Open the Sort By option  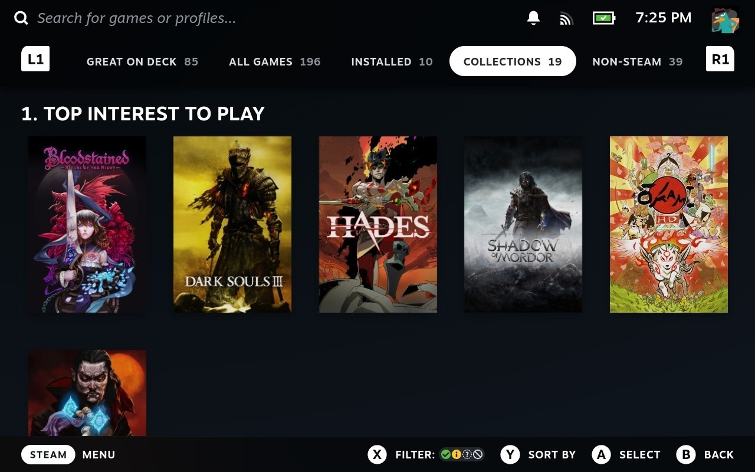(552, 455)
